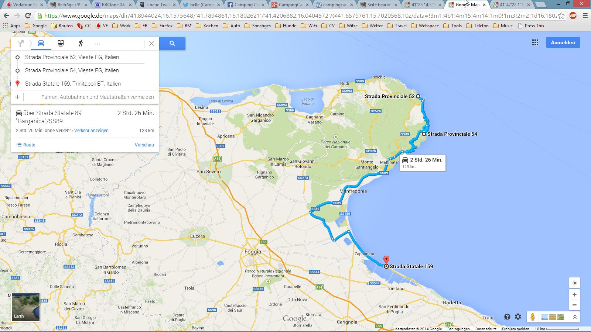Open the Firefox bookmarks folder
This screenshot has height=332, width=591.
pos(162,26)
